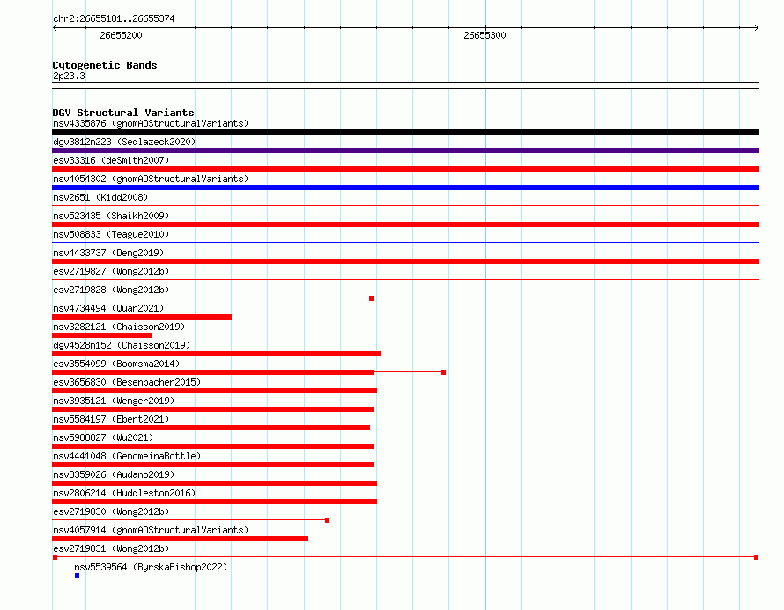
Task: Click the 26655300 ruler position label
Action: 484,35
